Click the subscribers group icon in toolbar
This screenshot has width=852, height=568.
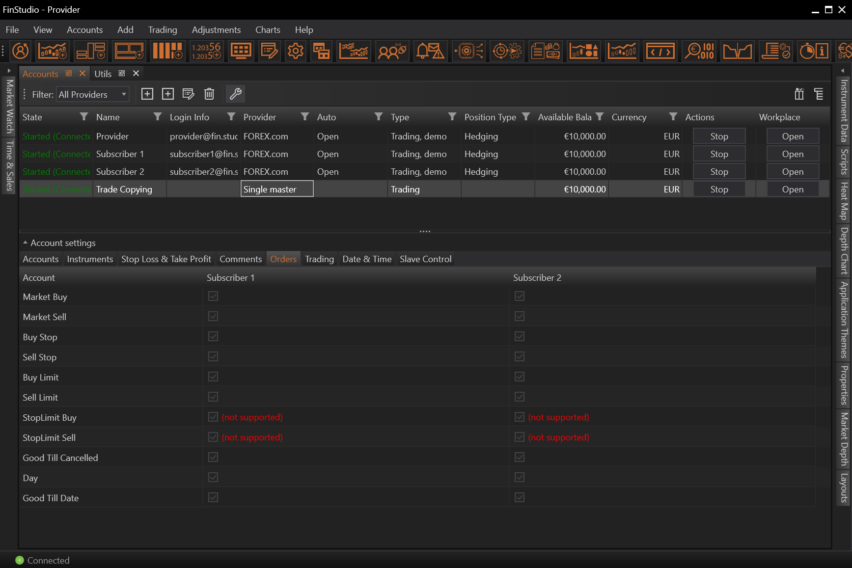pyautogui.click(x=392, y=51)
